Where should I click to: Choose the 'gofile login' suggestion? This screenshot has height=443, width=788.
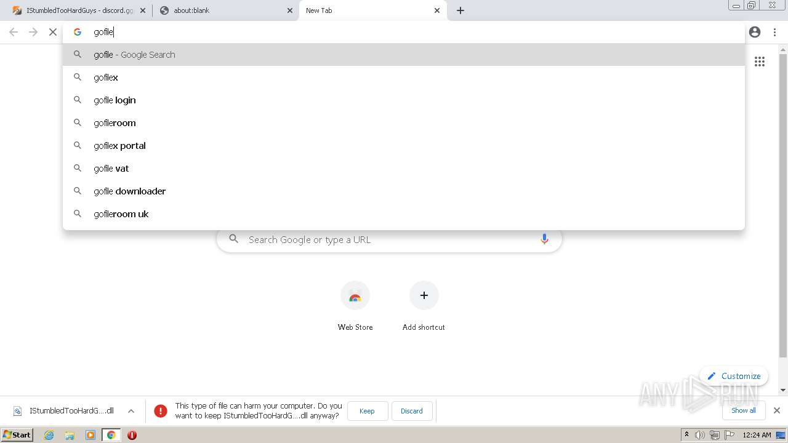[404, 100]
